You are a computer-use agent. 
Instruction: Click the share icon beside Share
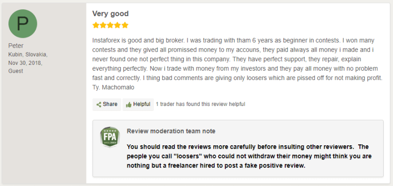click(99, 105)
